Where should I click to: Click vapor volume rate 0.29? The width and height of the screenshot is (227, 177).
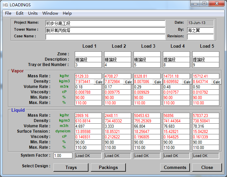pyautogui.click(x=147, y=87)
